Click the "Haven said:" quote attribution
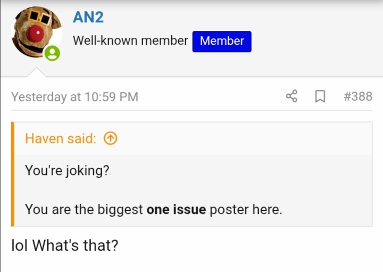Viewport: 383px width, 272px height. coord(60,139)
